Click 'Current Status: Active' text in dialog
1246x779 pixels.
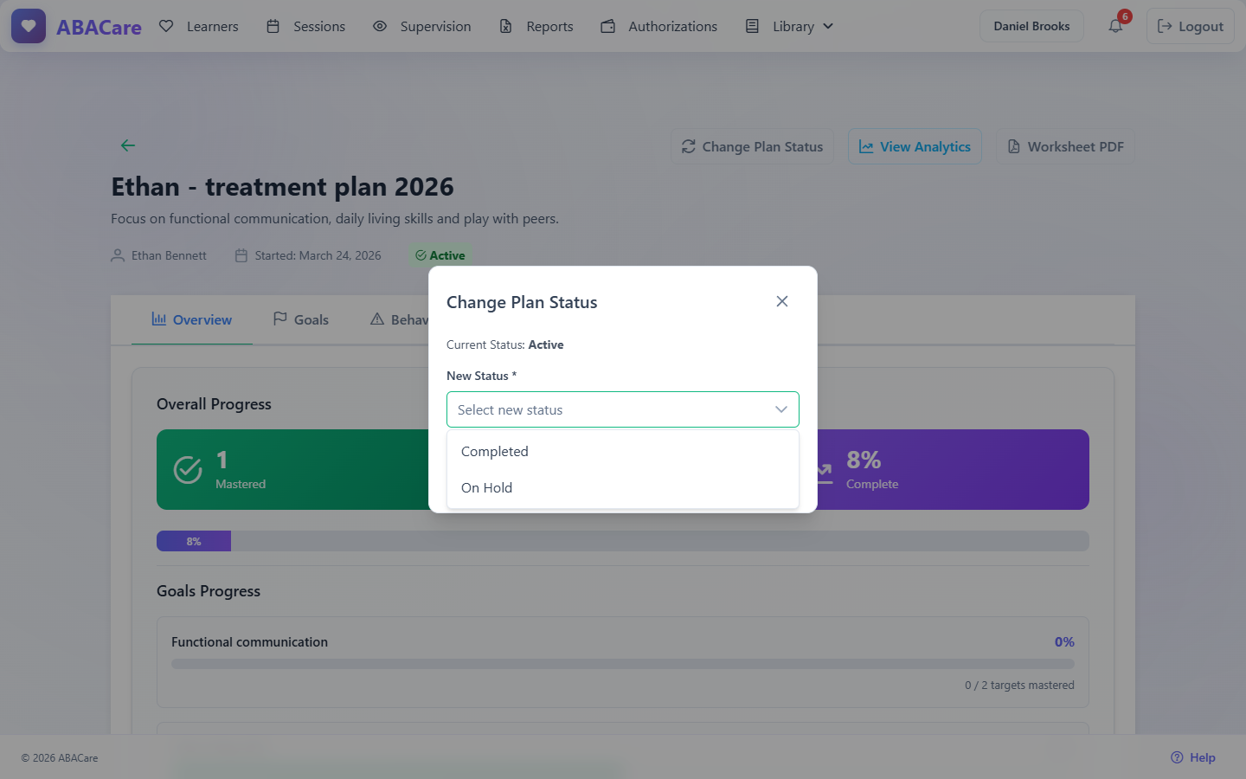point(505,344)
